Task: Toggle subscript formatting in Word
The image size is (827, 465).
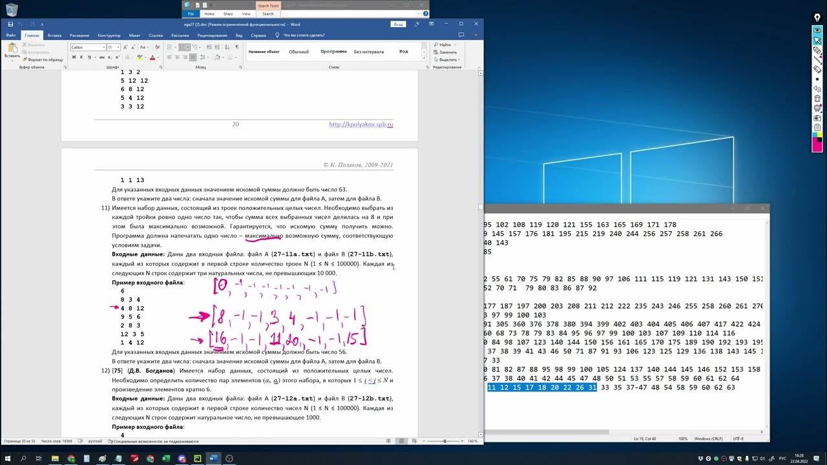Action: (109, 57)
